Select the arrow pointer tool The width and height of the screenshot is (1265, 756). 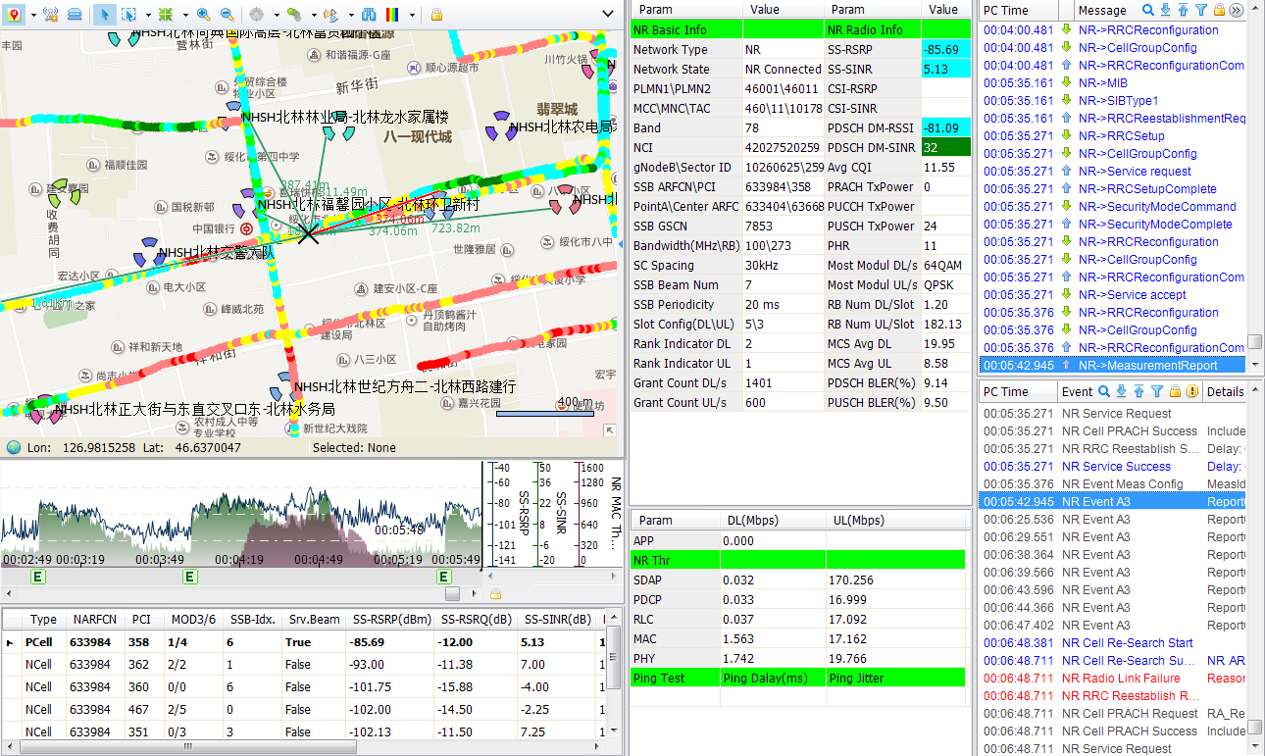(106, 15)
